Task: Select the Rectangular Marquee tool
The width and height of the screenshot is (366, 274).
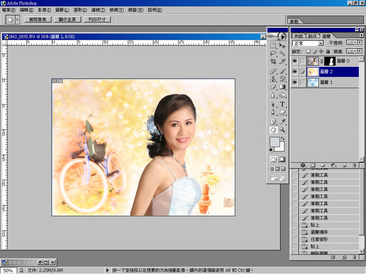Action: [x=273, y=46]
